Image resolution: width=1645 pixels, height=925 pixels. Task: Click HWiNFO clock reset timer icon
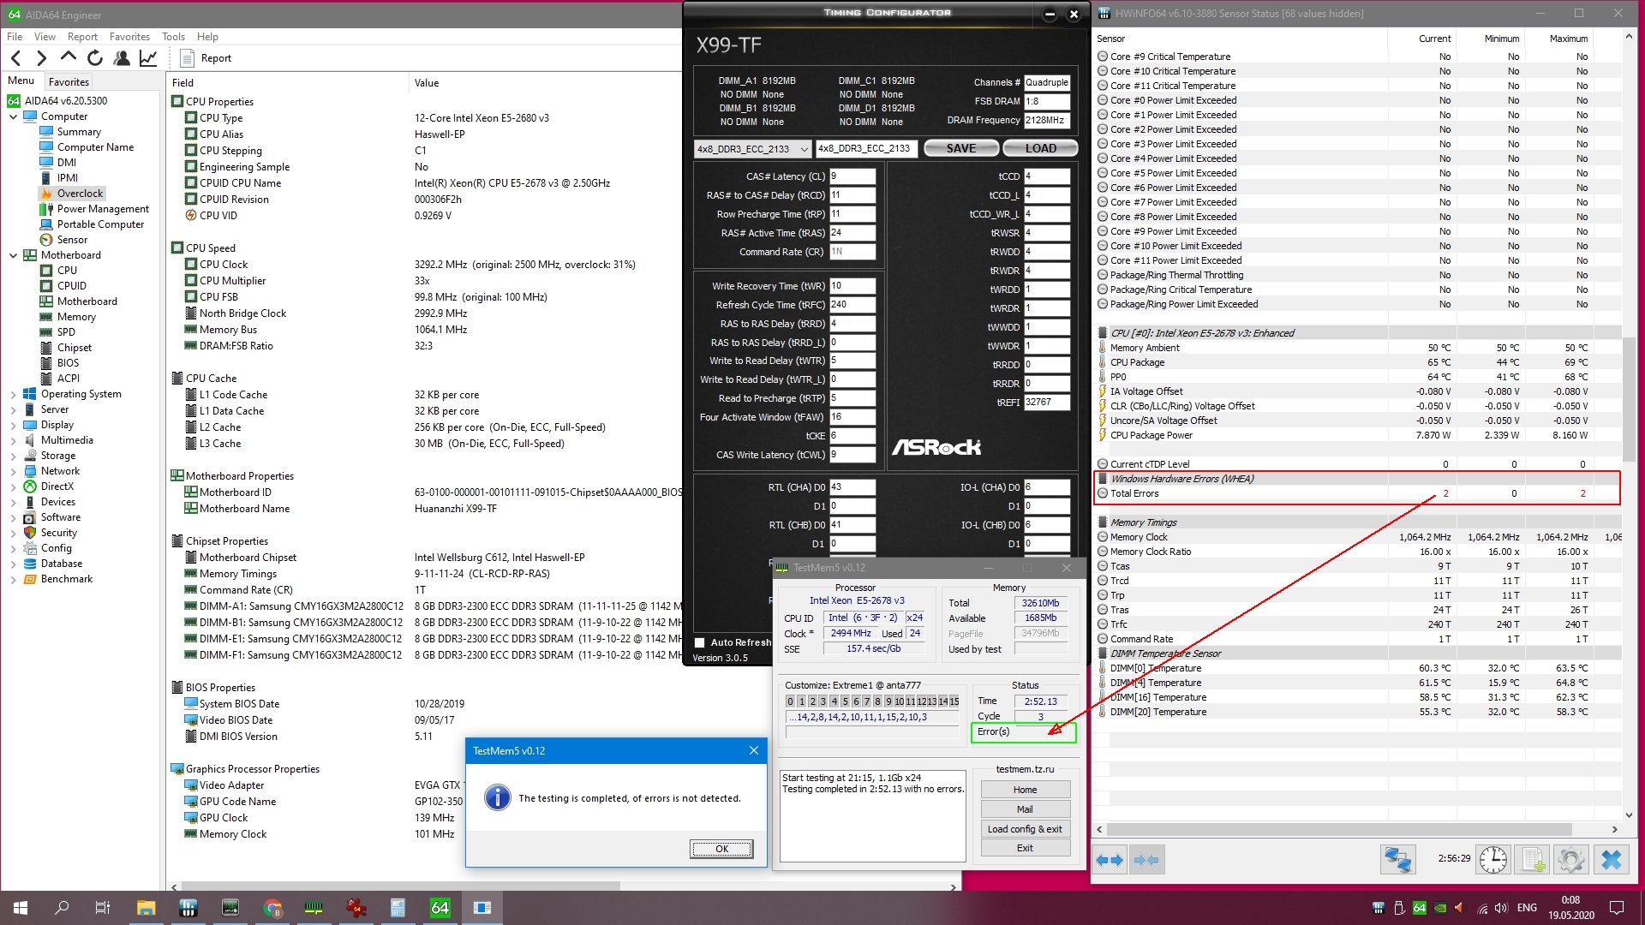[x=1492, y=859]
